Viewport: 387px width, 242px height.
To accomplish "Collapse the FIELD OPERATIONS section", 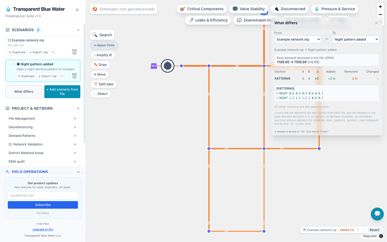I will click(x=78, y=172).
